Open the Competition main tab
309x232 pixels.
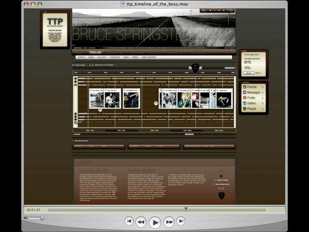point(175,52)
